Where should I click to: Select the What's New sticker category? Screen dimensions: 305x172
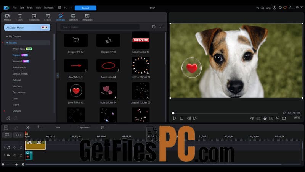point(19,49)
